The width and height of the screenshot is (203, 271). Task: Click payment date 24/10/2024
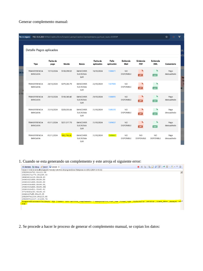[x=53, y=84]
